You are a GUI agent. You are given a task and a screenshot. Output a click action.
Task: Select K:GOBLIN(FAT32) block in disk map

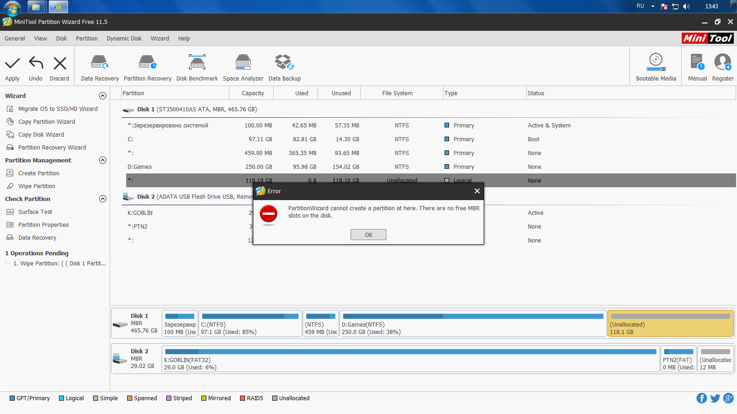pyautogui.click(x=410, y=359)
